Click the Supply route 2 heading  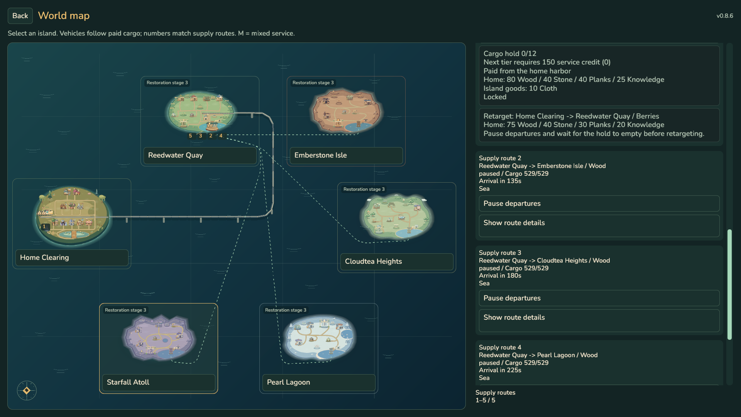tap(500, 158)
